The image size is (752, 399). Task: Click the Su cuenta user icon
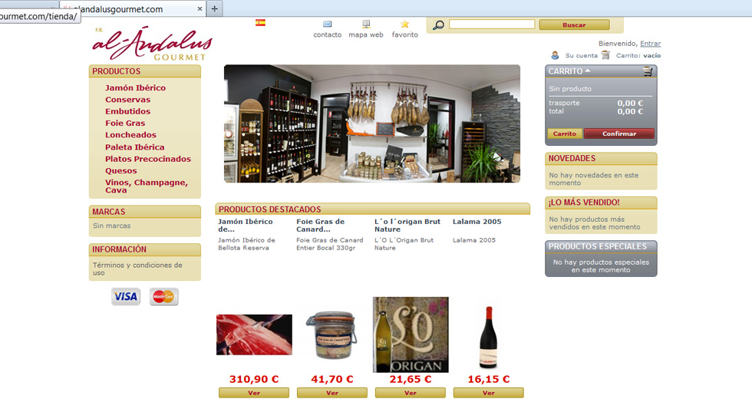click(x=555, y=55)
